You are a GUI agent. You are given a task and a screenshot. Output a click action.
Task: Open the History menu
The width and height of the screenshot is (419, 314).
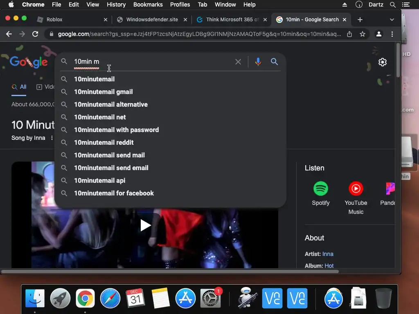116,4
